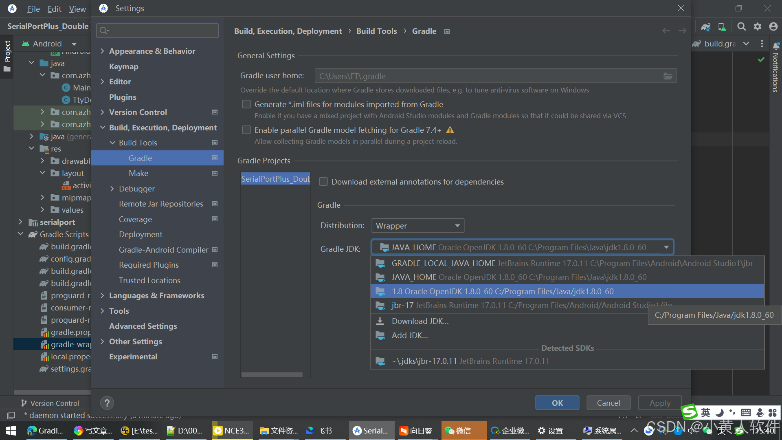Click the back navigation arrow in Settings

[x=666, y=31]
